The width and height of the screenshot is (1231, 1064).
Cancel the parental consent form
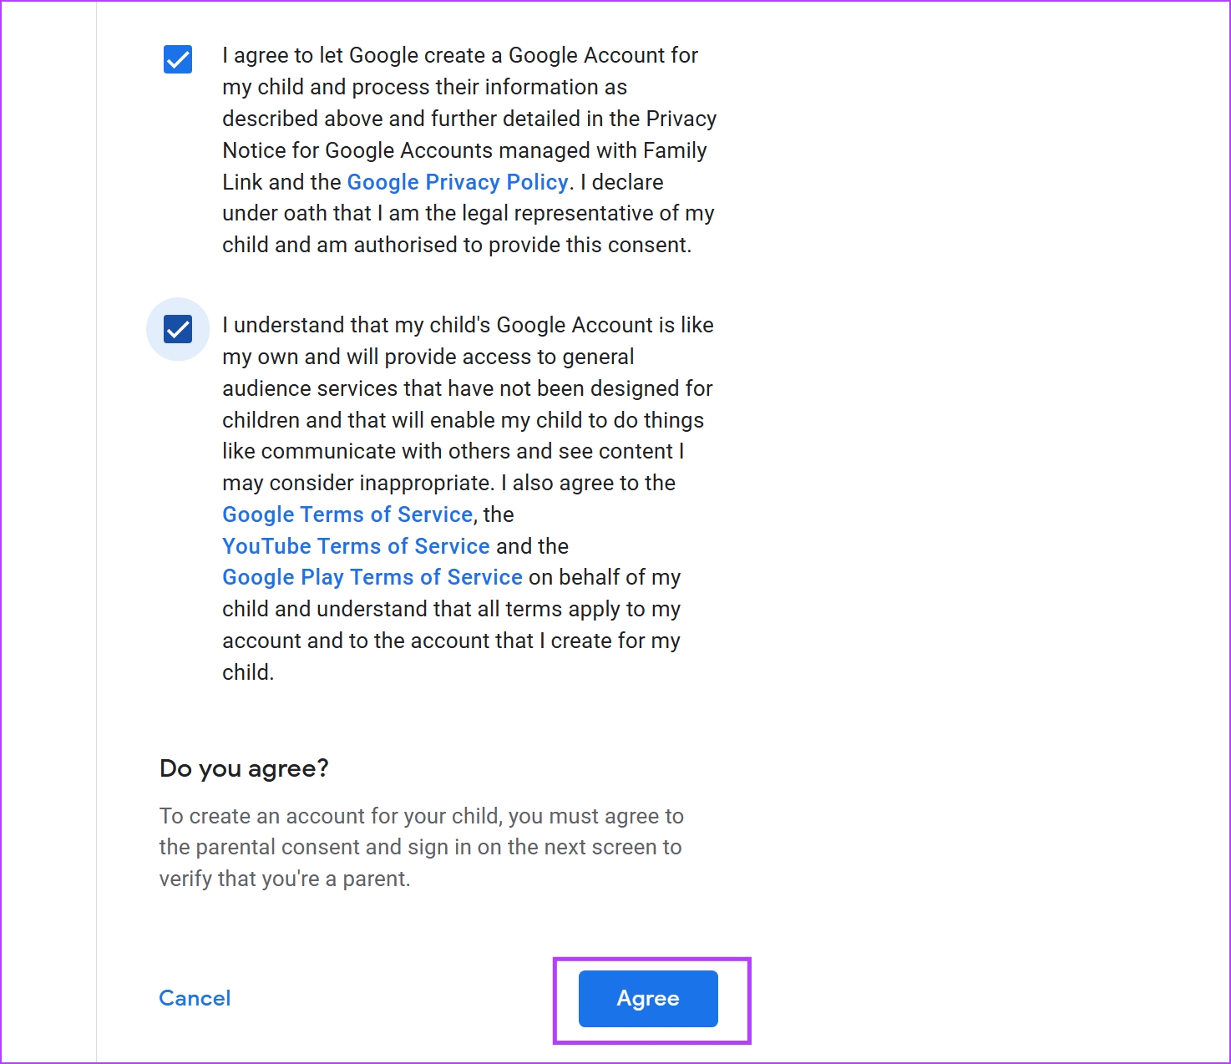(x=195, y=998)
